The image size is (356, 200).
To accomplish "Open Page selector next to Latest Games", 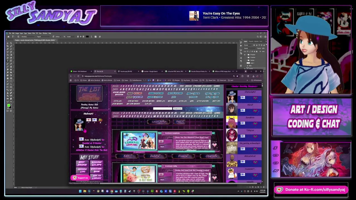I will (179, 122).
